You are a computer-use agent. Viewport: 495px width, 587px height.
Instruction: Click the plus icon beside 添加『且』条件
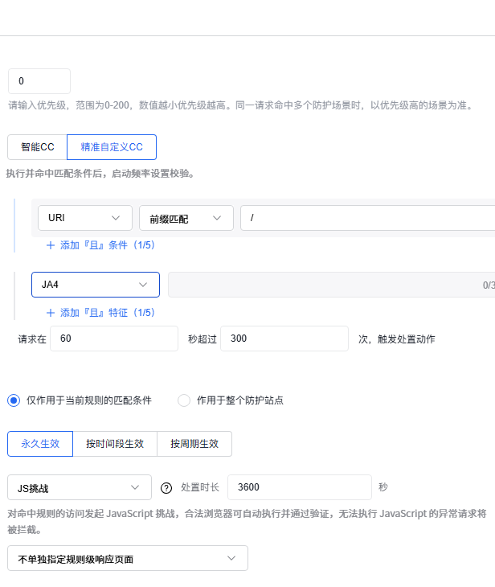click(x=51, y=245)
